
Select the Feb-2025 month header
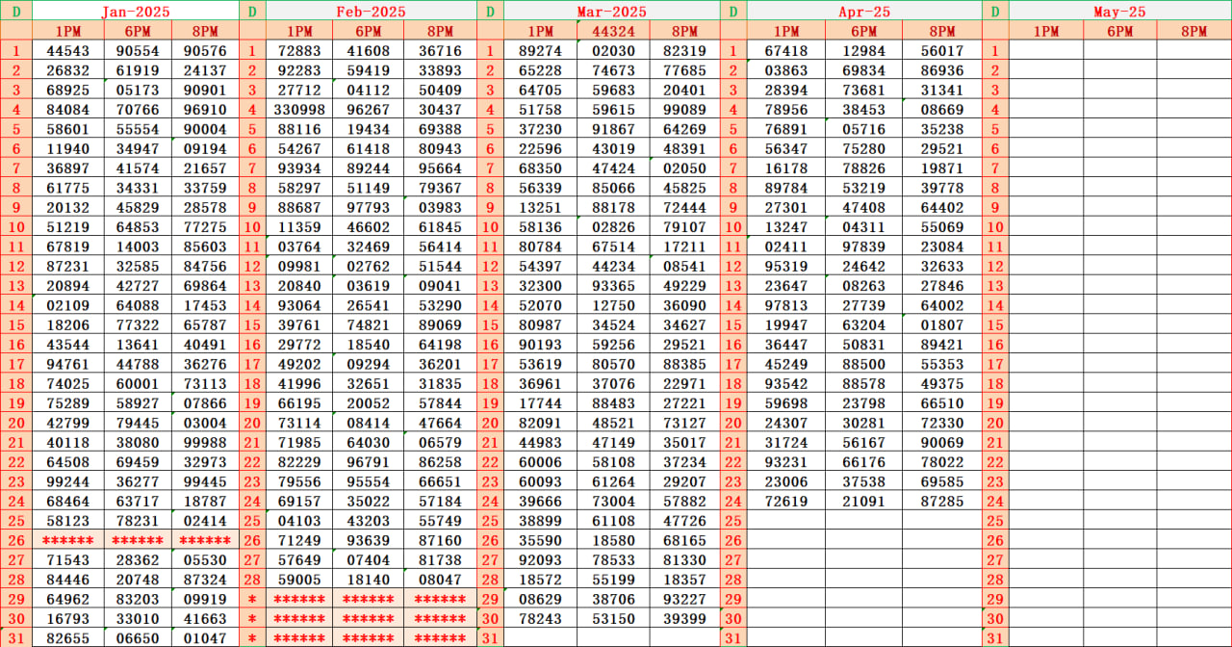click(x=372, y=11)
